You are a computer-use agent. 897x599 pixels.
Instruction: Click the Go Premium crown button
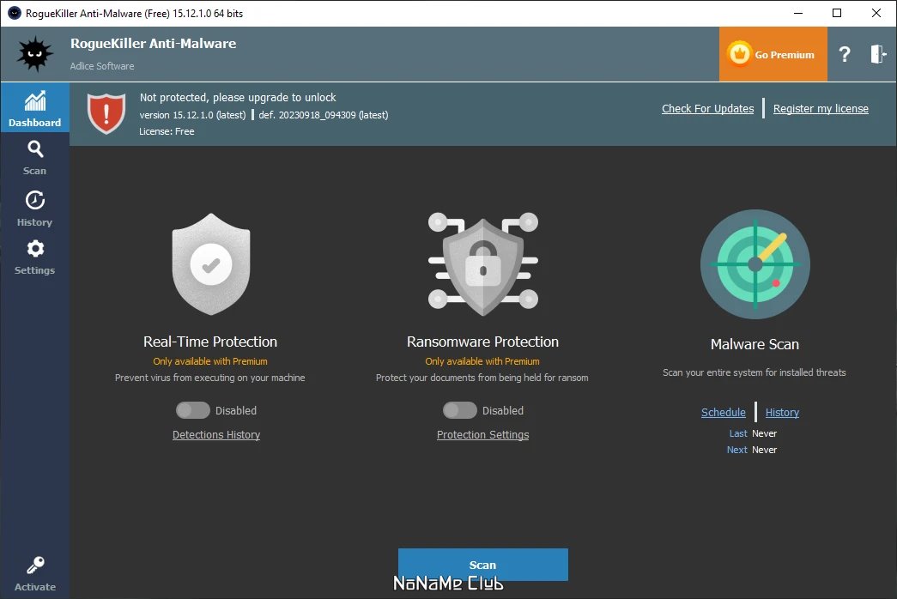tap(773, 54)
